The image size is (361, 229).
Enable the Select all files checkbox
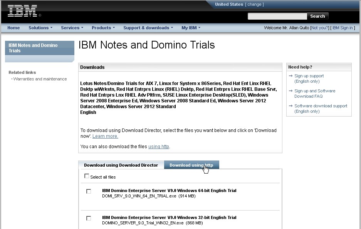[x=87, y=176]
